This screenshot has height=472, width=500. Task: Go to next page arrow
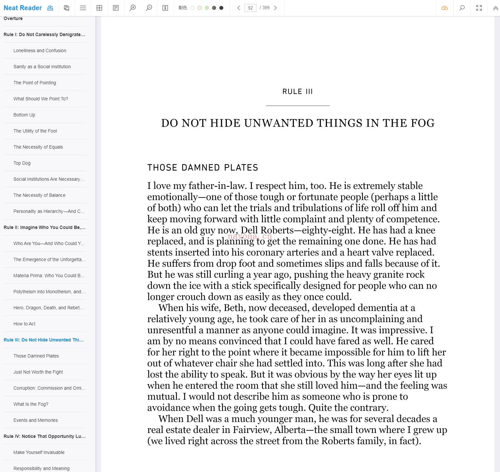(275, 8)
